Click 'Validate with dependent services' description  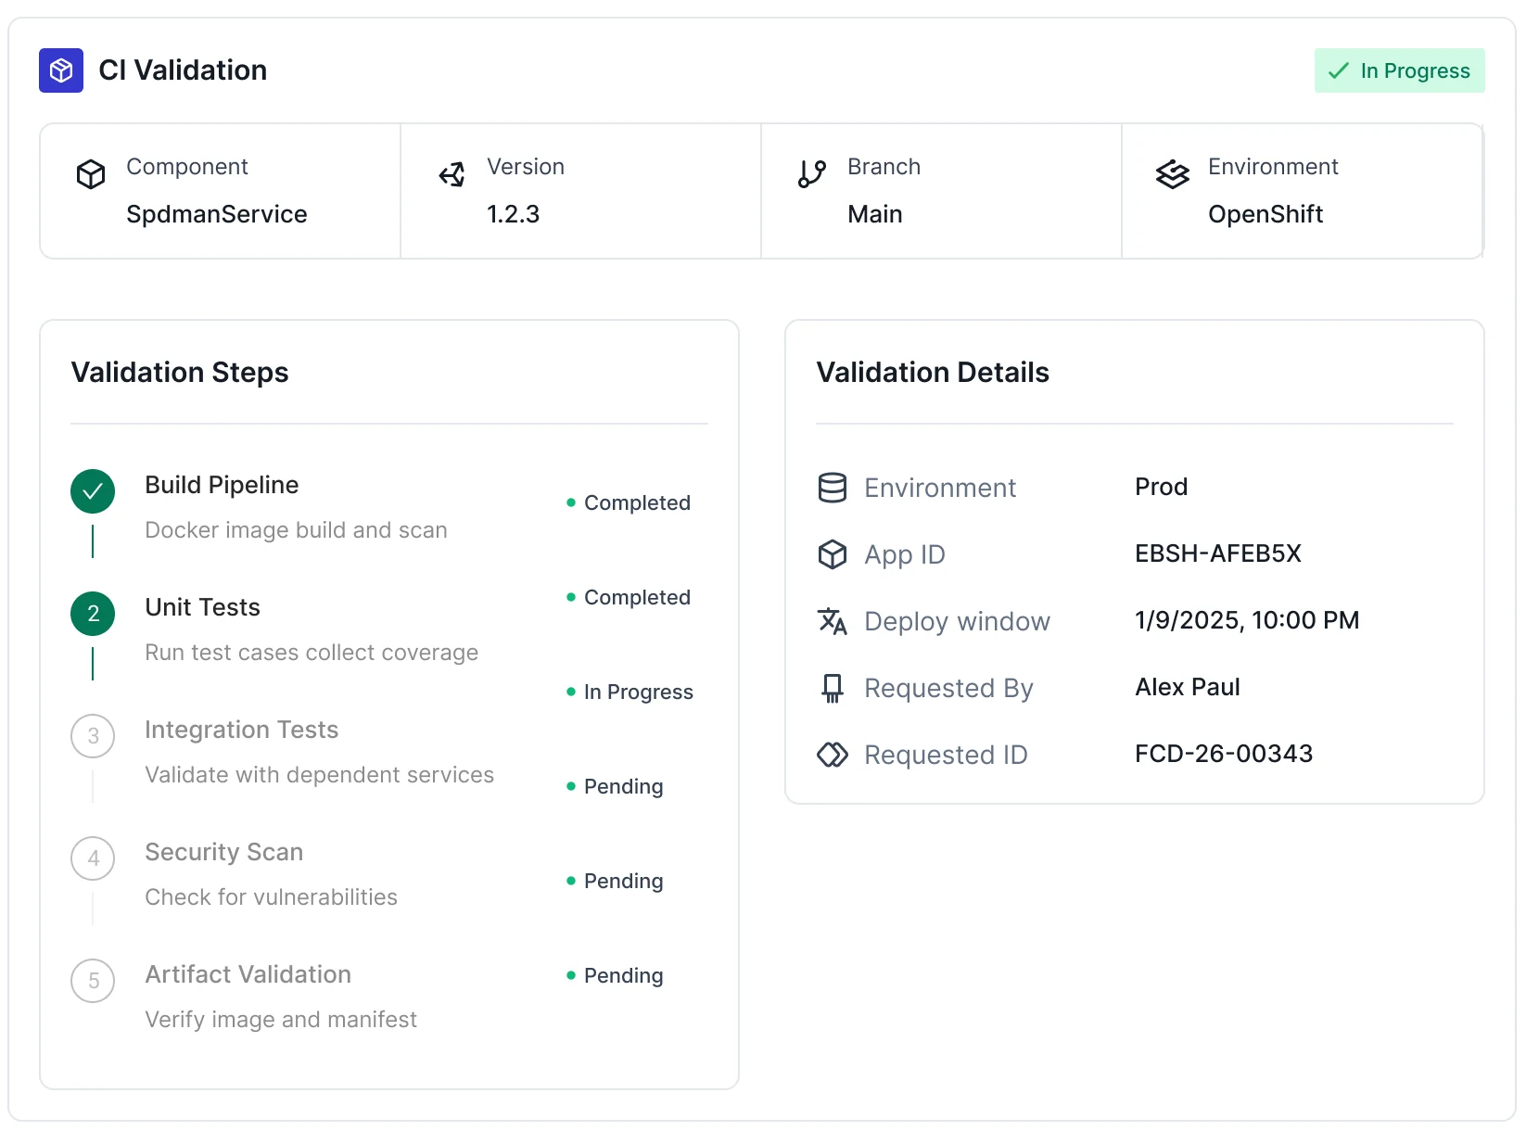click(x=319, y=775)
